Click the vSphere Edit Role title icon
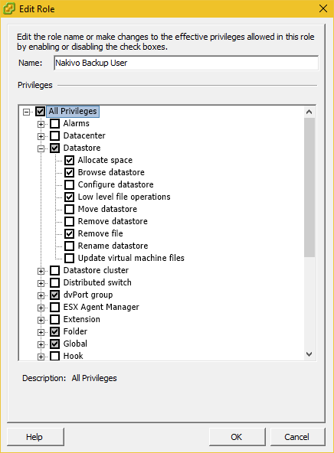Screen dimensions: 334x453 coord(9,8)
